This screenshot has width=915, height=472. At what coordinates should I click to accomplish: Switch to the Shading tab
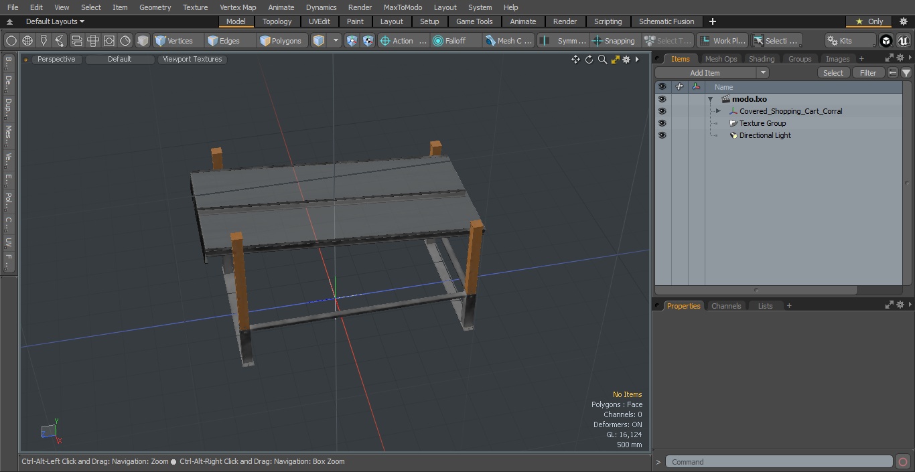point(761,59)
